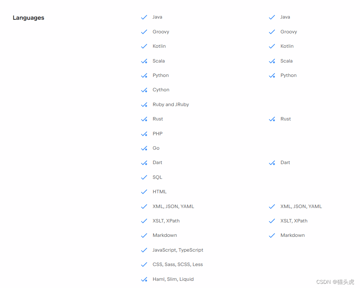
Task: Click the Haml, Slim, Liquid text
Action: pos(173,279)
